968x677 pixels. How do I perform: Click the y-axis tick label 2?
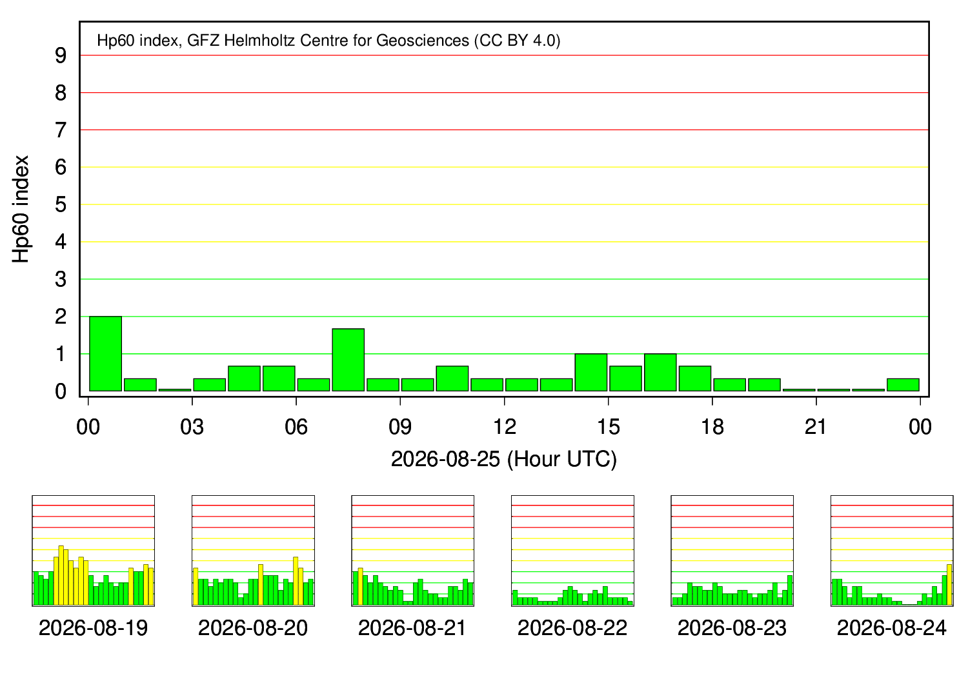(61, 317)
